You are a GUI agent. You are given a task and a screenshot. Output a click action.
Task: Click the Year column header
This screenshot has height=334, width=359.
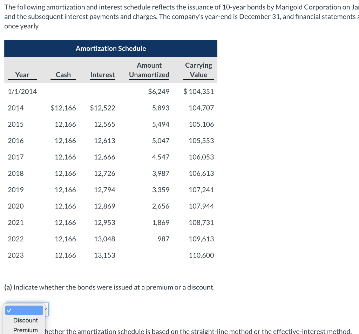click(x=22, y=75)
